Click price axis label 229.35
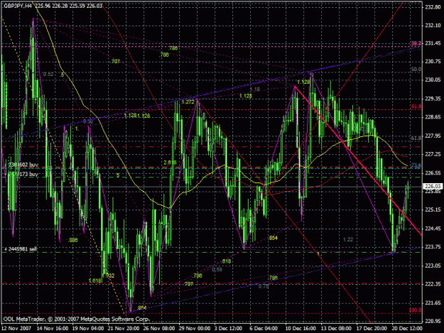The image size is (444, 333). pos(433,99)
